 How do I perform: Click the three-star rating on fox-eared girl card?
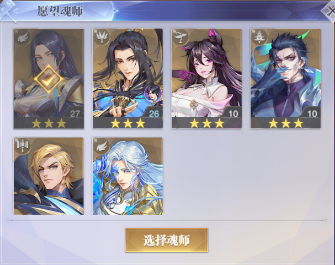tap(206, 123)
